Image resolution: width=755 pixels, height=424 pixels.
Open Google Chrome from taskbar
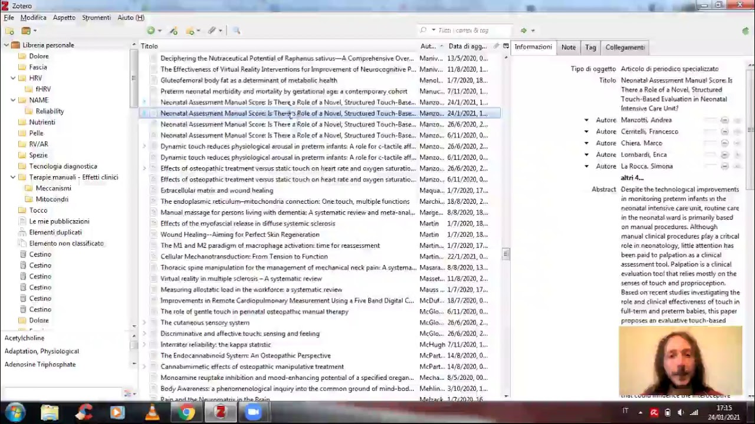point(186,413)
